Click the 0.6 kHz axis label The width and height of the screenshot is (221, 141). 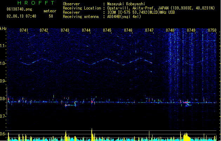[3, 134]
